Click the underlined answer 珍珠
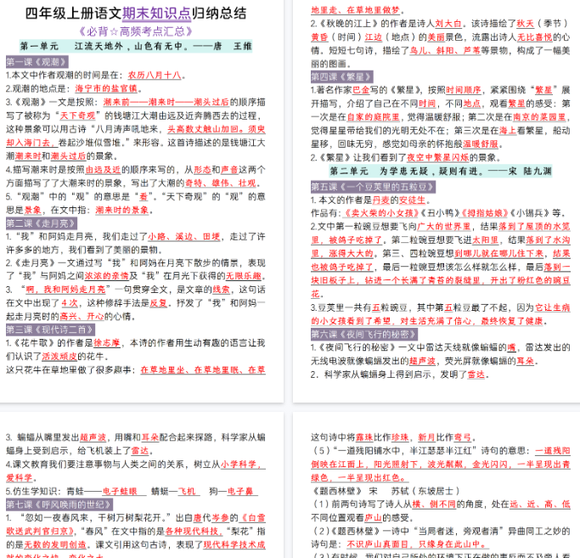The image size is (580, 558). coord(400,437)
